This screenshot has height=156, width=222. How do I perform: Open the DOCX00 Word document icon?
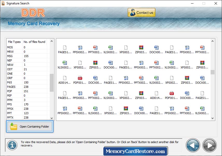click(156, 47)
